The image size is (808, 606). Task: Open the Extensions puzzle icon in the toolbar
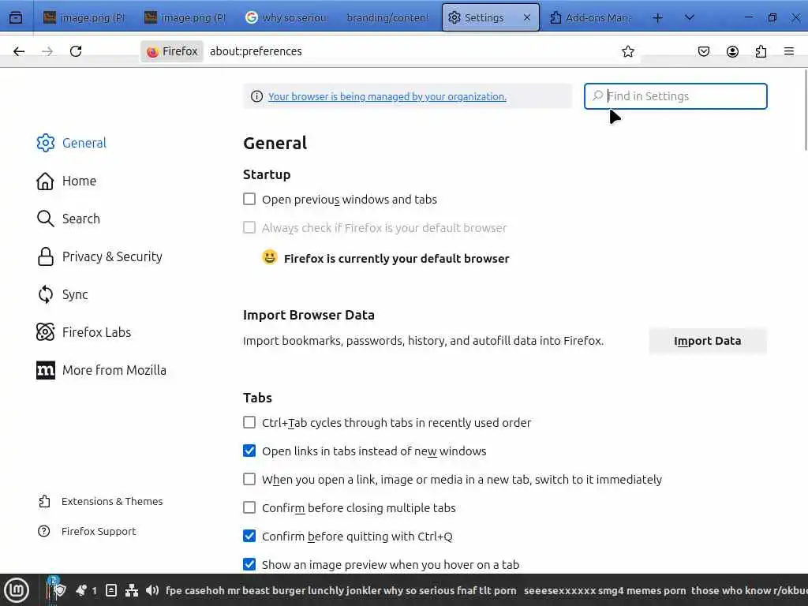click(761, 51)
